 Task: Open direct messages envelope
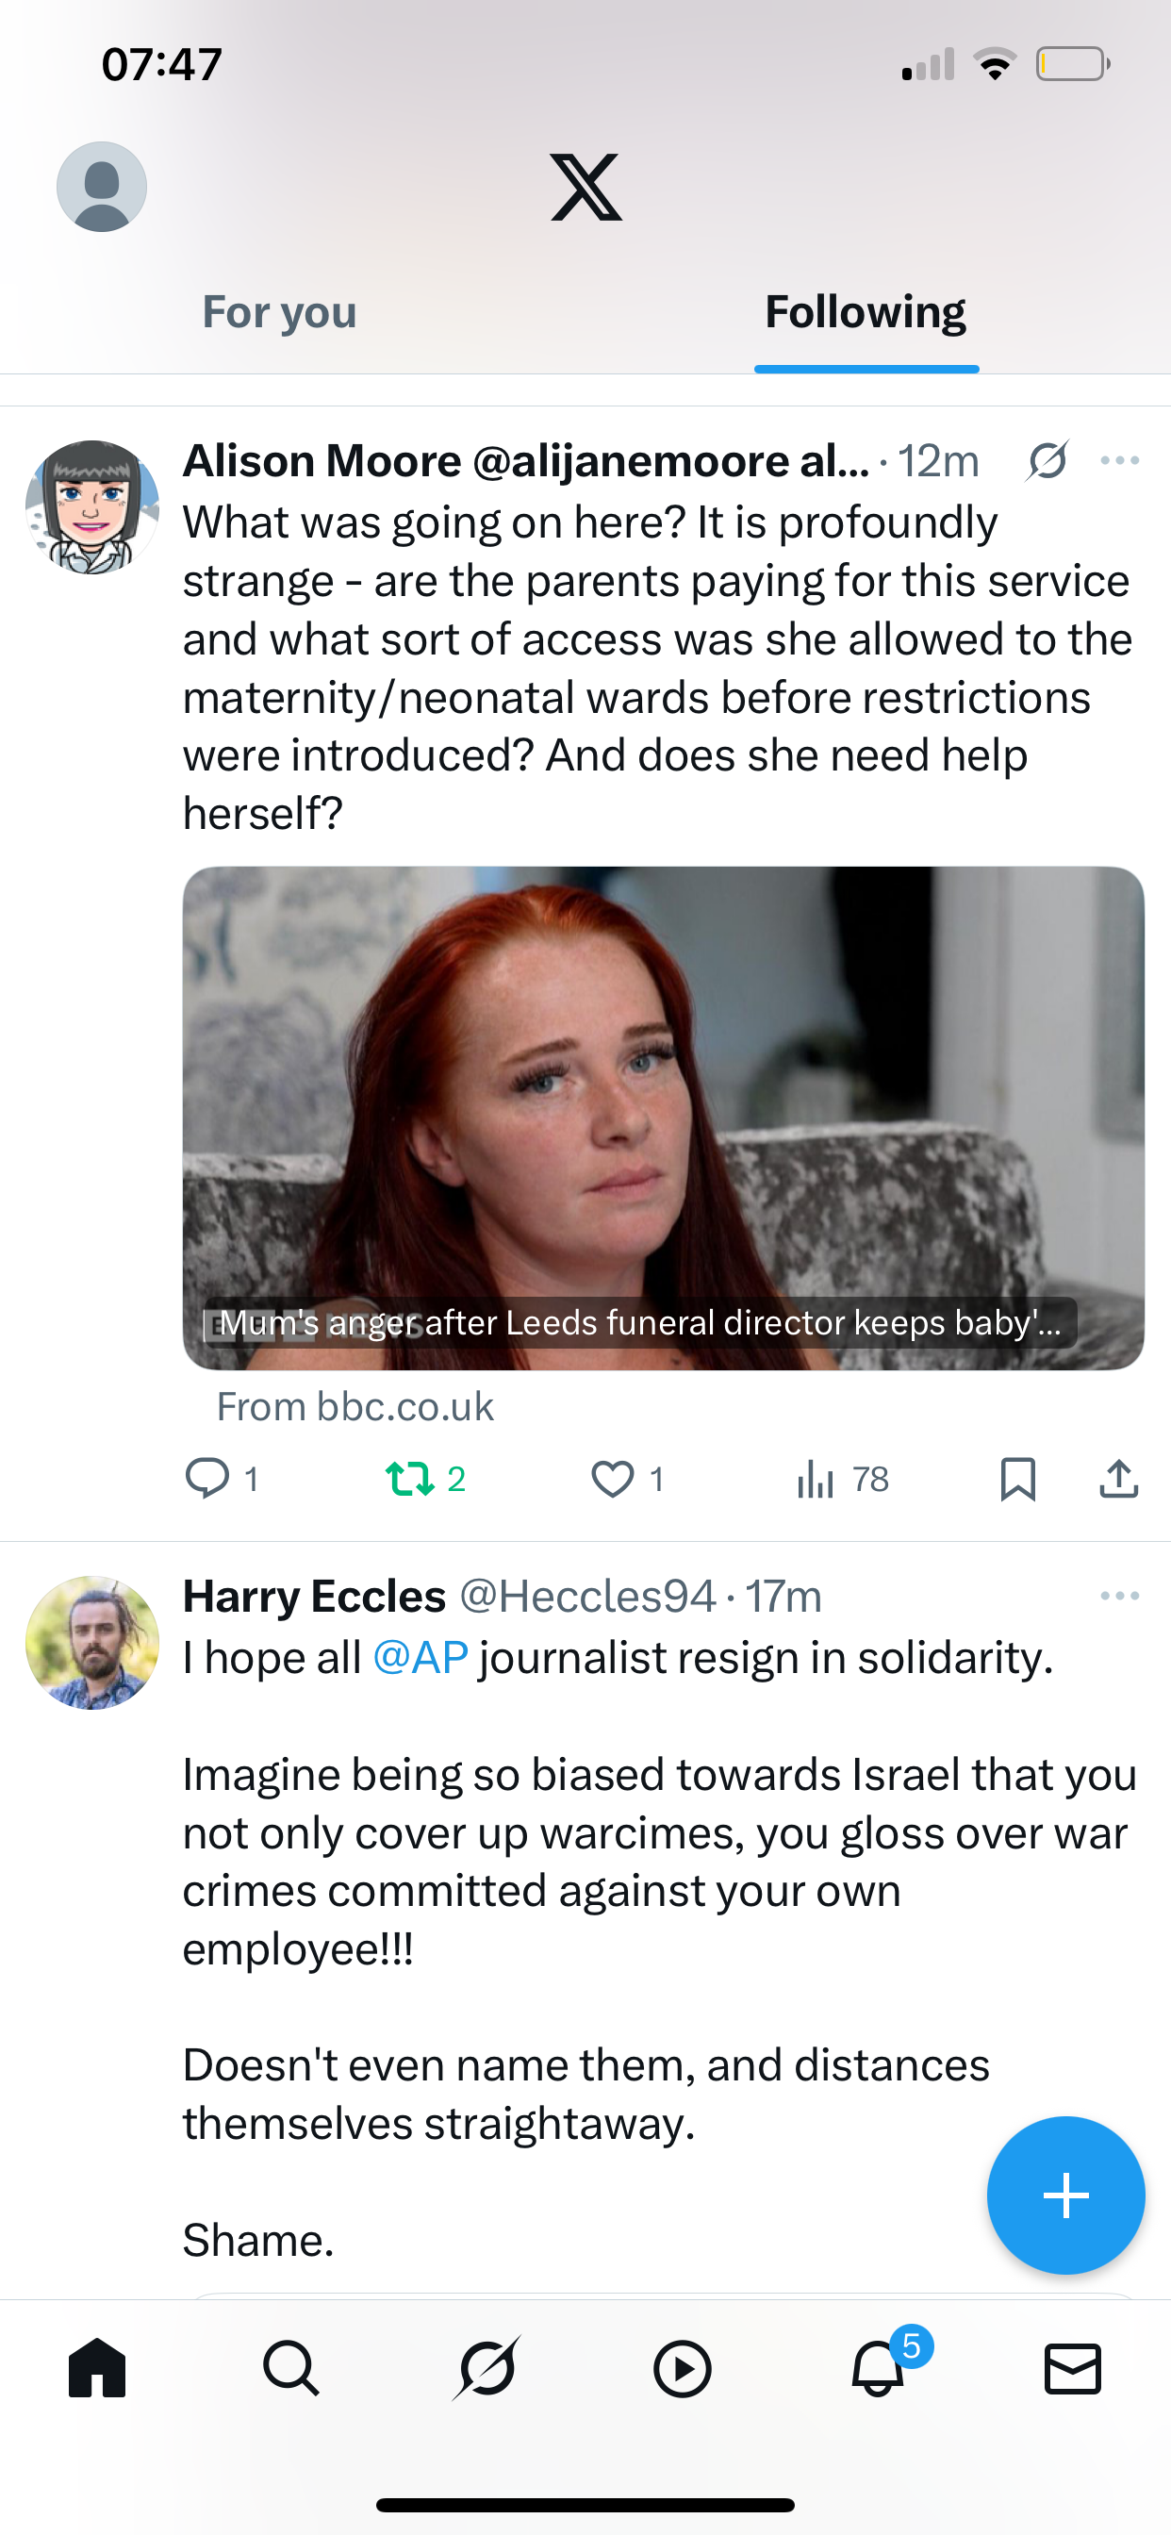1073,2368
